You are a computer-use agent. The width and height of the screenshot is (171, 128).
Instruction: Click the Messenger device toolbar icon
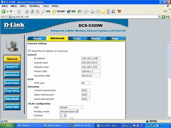pyautogui.click(x=108, y=11)
